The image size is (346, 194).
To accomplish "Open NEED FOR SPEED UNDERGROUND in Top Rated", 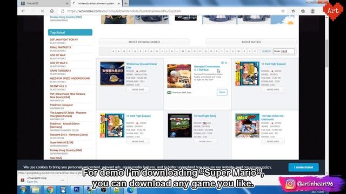I will pyautogui.click(x=70, y=78).
